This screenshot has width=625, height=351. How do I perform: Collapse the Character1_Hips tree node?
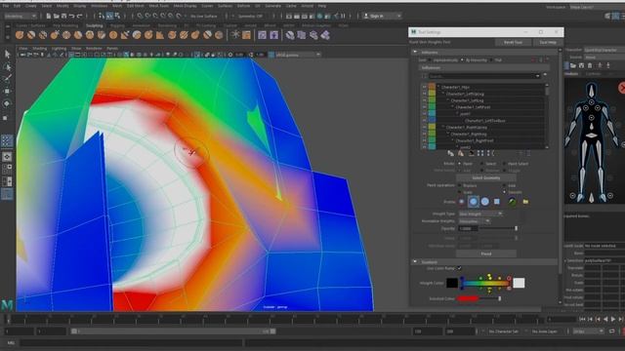(438, 87)
